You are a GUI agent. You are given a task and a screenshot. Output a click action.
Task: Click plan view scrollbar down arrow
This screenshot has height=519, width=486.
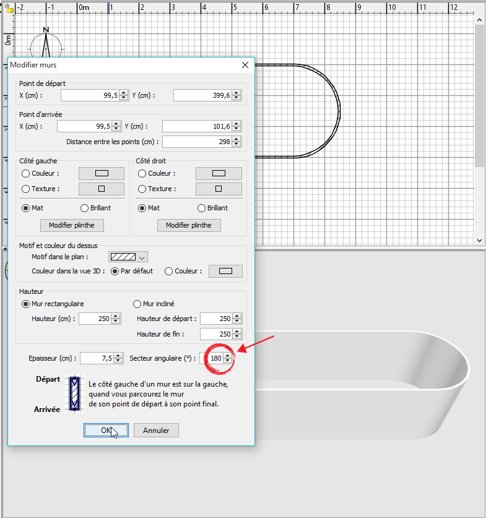pos(479,240)
